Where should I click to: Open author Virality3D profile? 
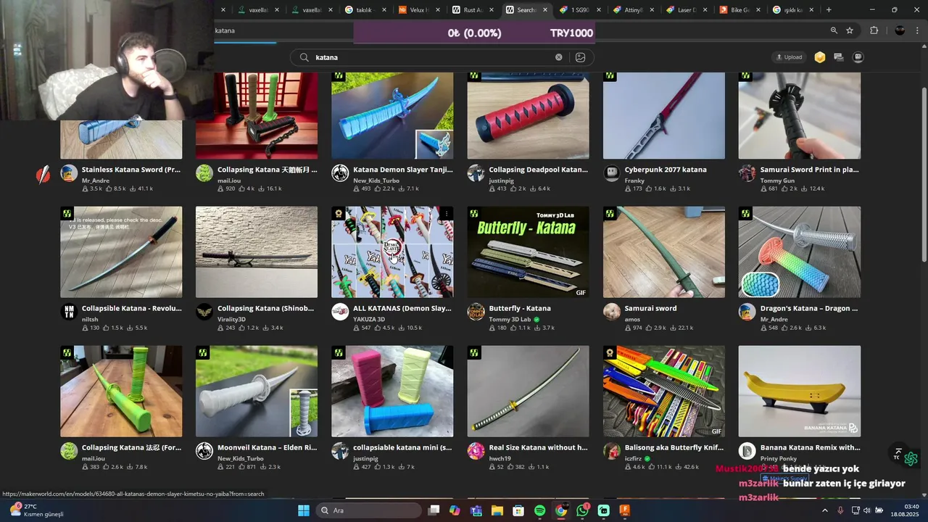pos(231,319)
